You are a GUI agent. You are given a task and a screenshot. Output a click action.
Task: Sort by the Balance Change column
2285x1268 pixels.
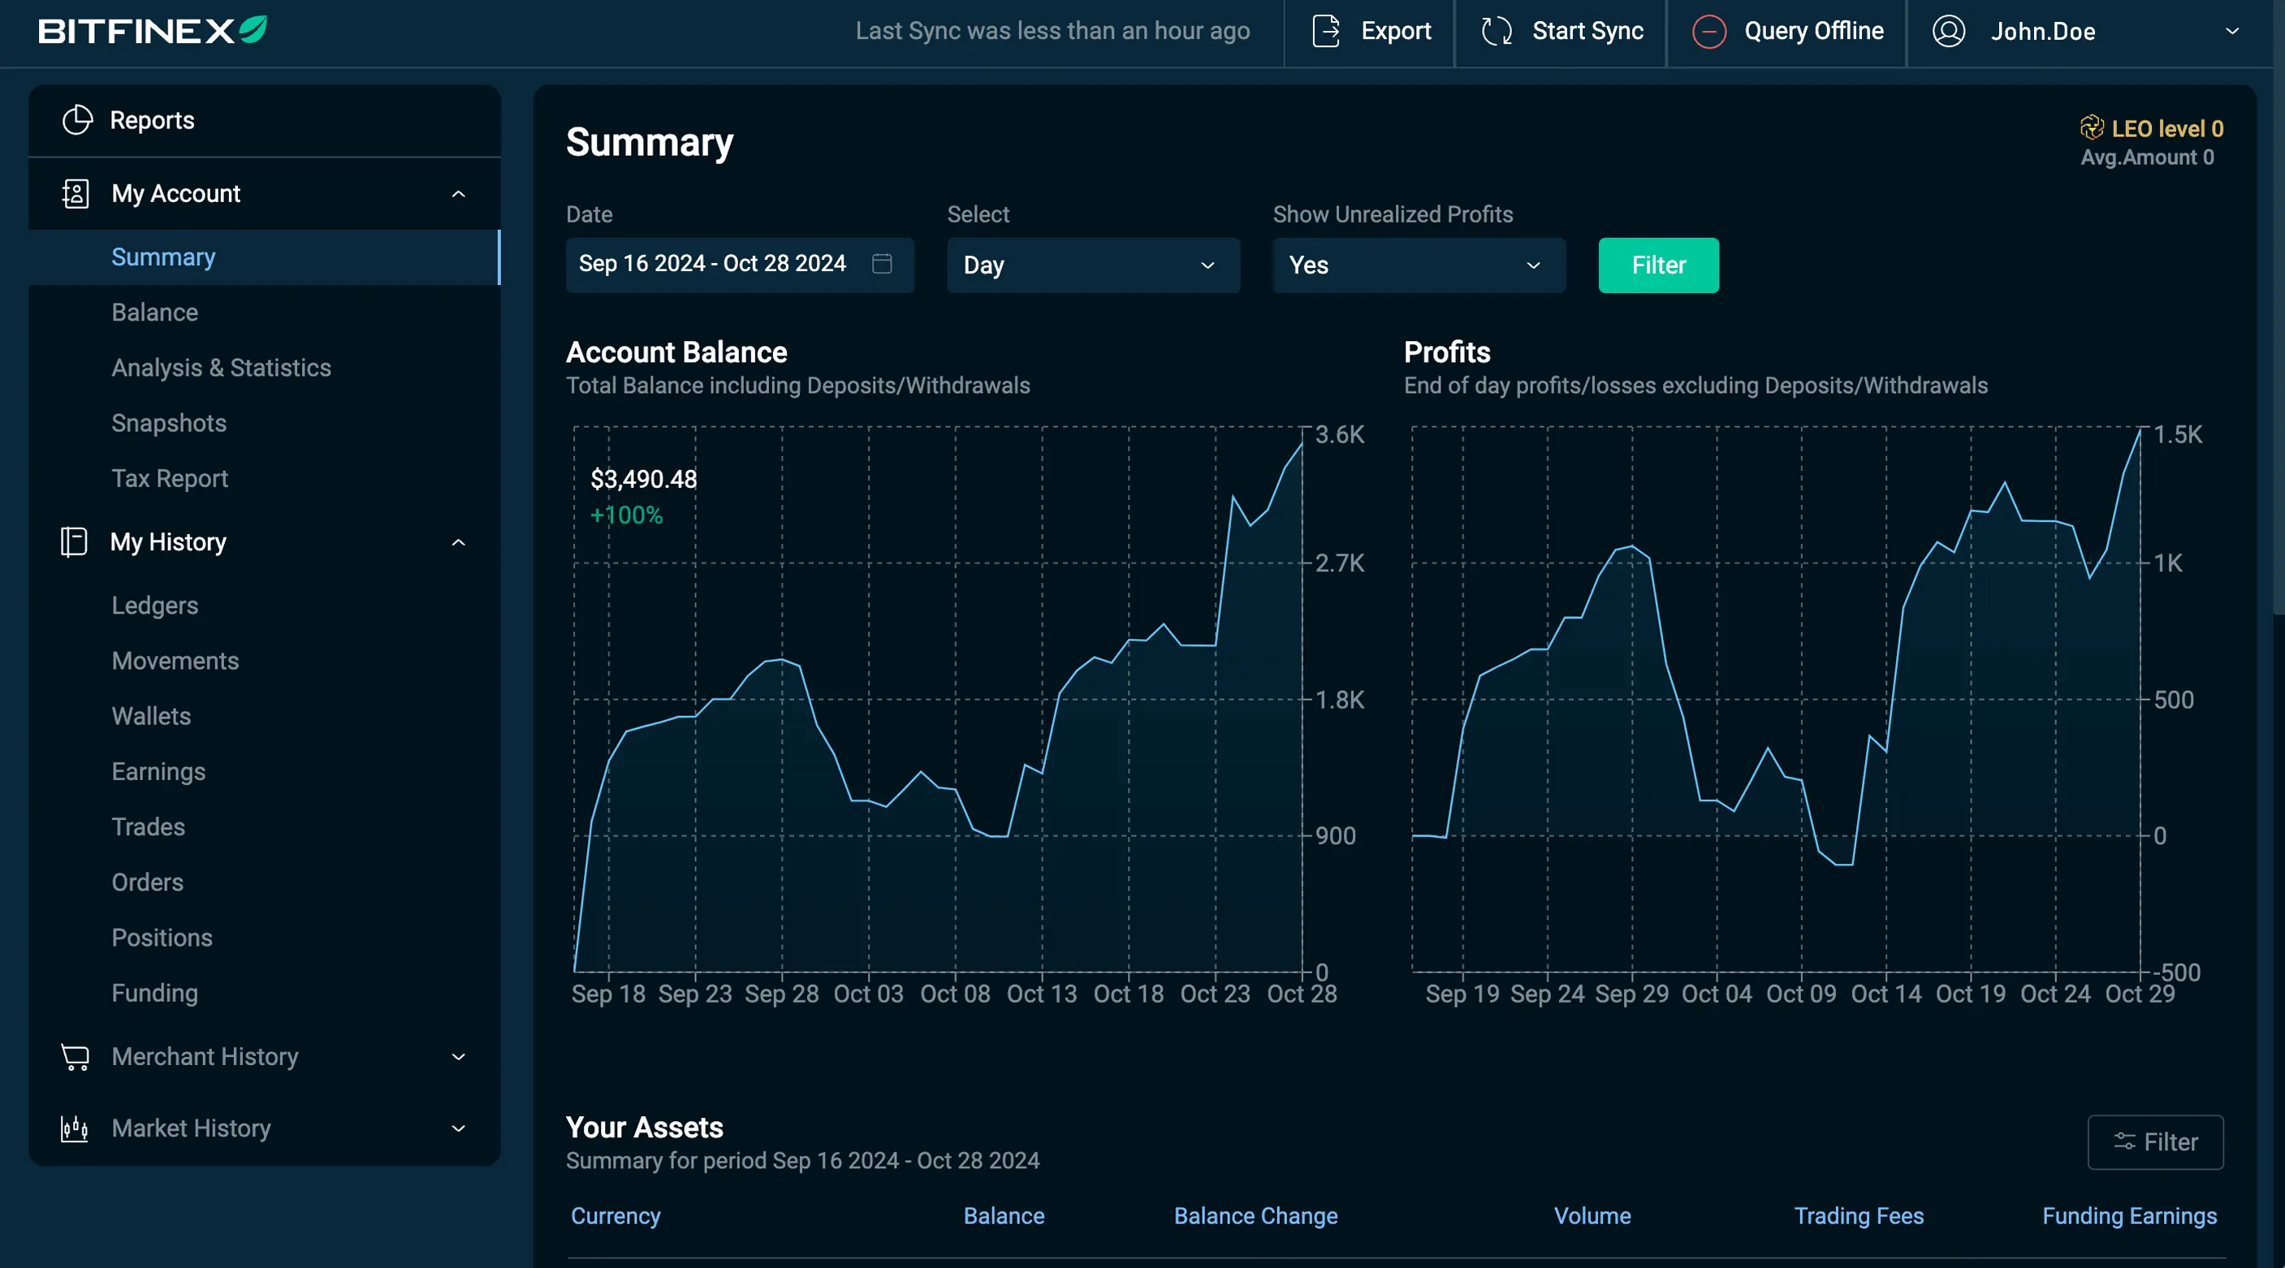[x=1255, y=1216]
